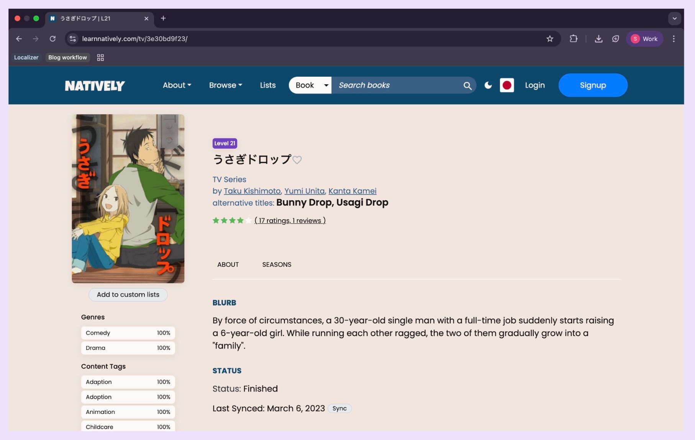Favorite the series using the heart icon

[297, 160]
